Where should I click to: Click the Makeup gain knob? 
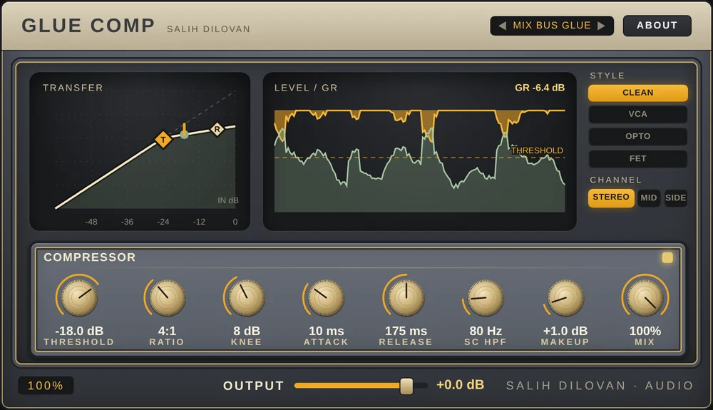pyautogui.click(x=565, y=297)
